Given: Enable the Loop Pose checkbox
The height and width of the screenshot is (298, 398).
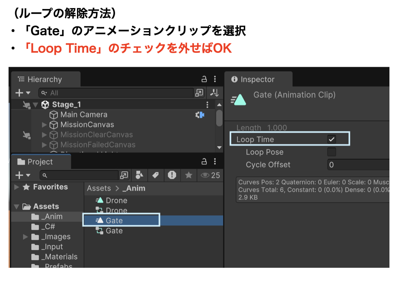Looking at the screenshot, I should coord(332,152).
